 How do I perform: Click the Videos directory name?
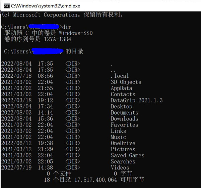[x=120, y=167]
